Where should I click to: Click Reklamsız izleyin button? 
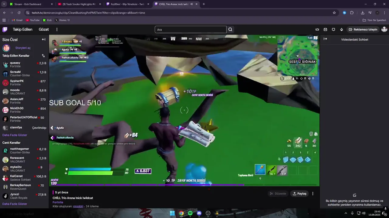click(363, 29)
